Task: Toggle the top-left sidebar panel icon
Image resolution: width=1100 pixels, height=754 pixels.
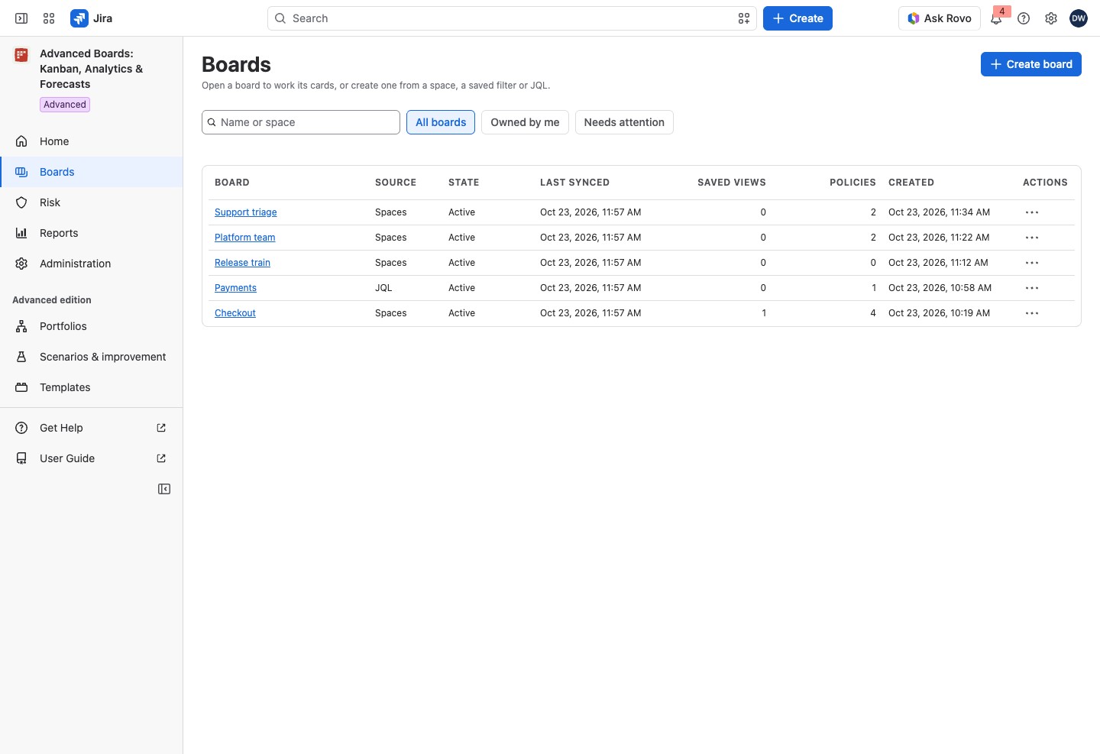Action: 21,18
